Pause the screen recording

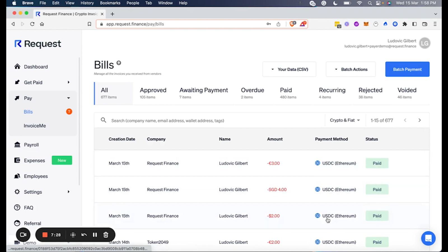pos(95,235)
